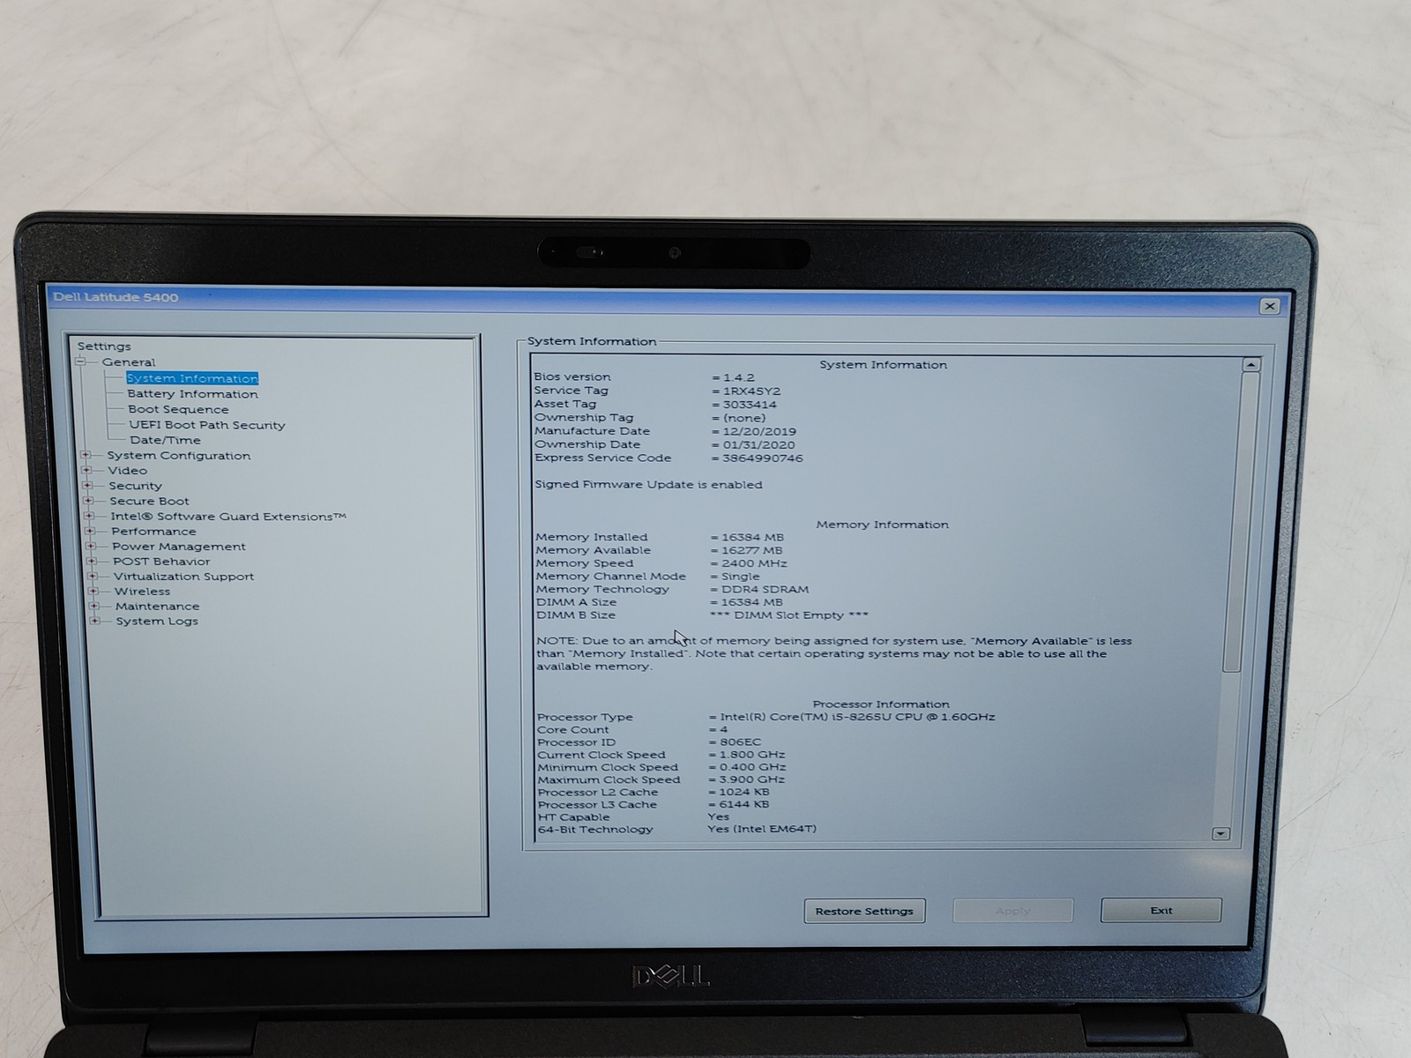Select Power Management category label
This screenshot has width=1411, height=1058.
pyautogui.click(x=179, y=547)
